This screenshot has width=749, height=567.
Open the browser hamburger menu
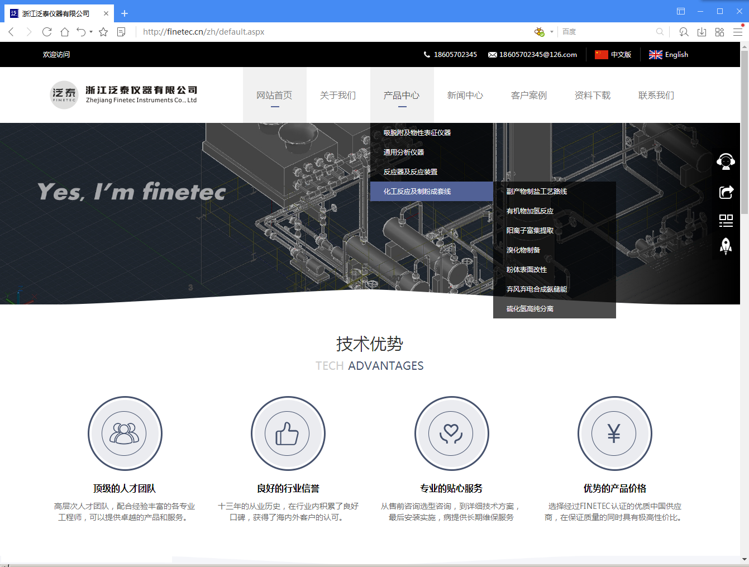[737, 32]
